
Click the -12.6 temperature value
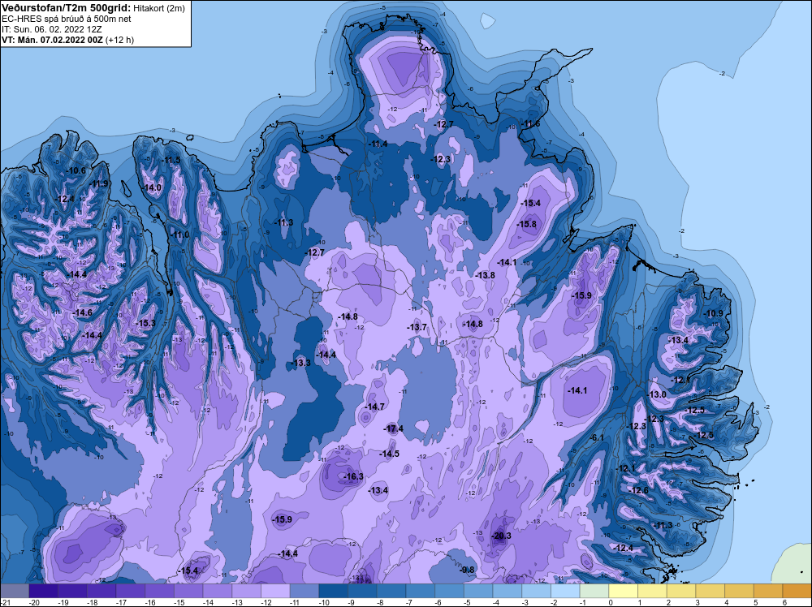point(639,490)
